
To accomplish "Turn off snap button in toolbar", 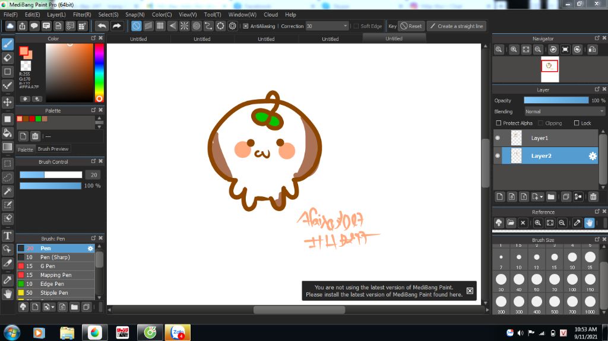I will pos(136,26).
